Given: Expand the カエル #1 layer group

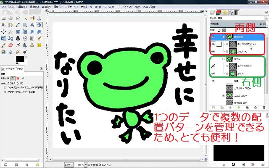Looking at the screenshot, I should coord(227,52).
